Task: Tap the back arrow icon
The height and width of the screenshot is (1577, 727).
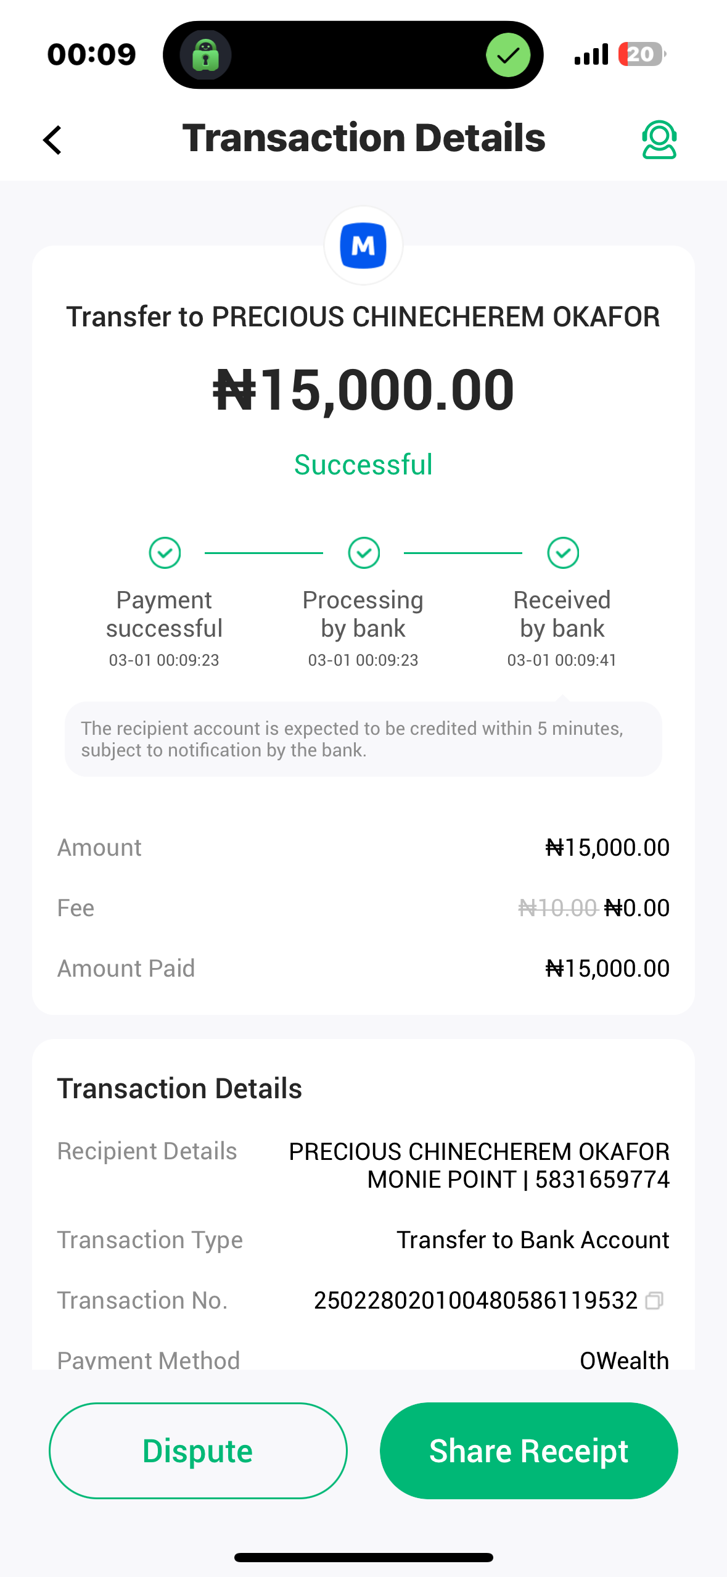Action: 53,140
